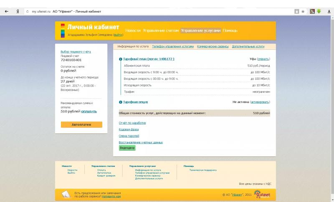Open Кодовая фраза link

129,130
